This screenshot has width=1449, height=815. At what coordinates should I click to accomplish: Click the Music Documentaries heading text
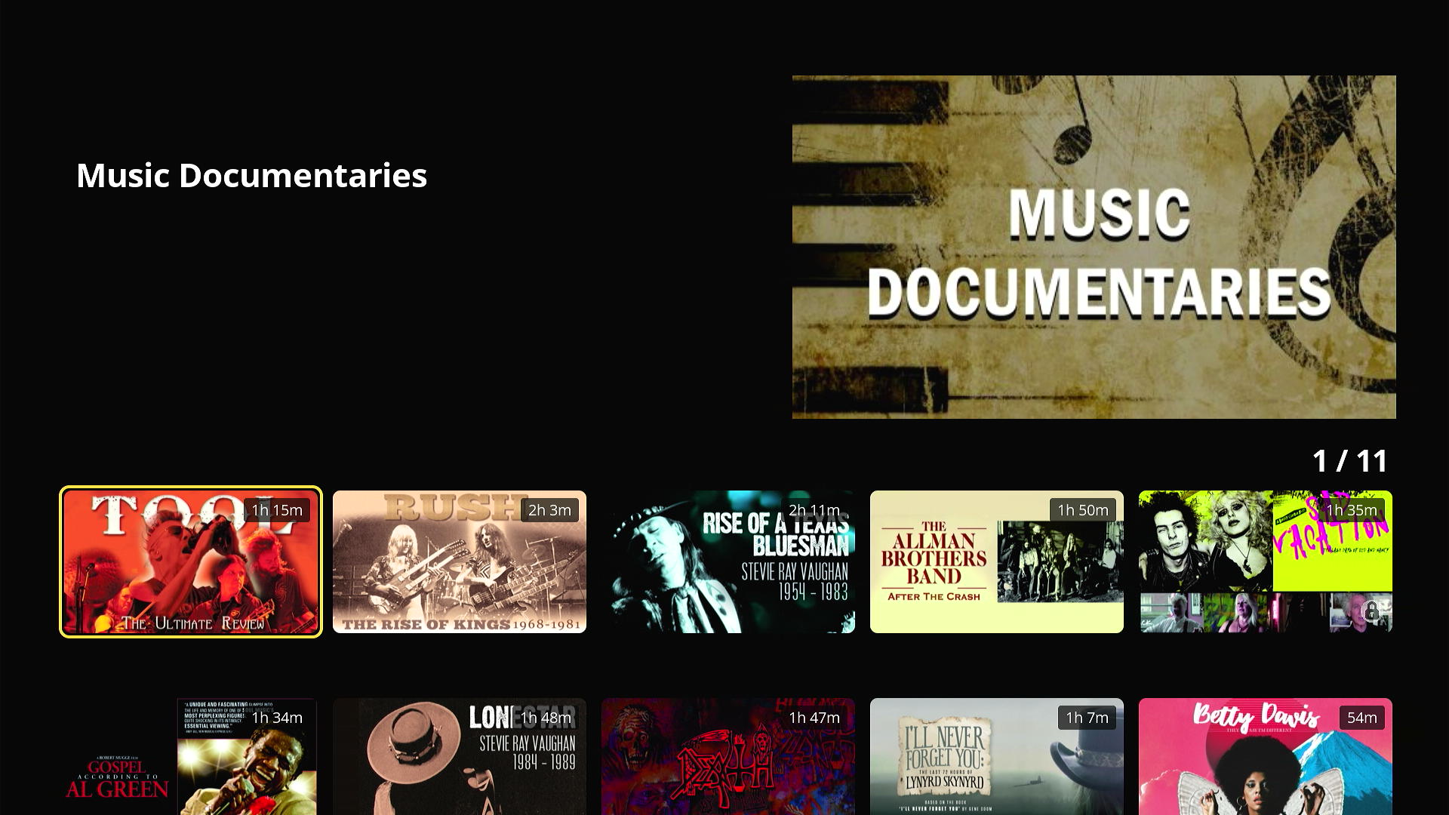point(251,175)
